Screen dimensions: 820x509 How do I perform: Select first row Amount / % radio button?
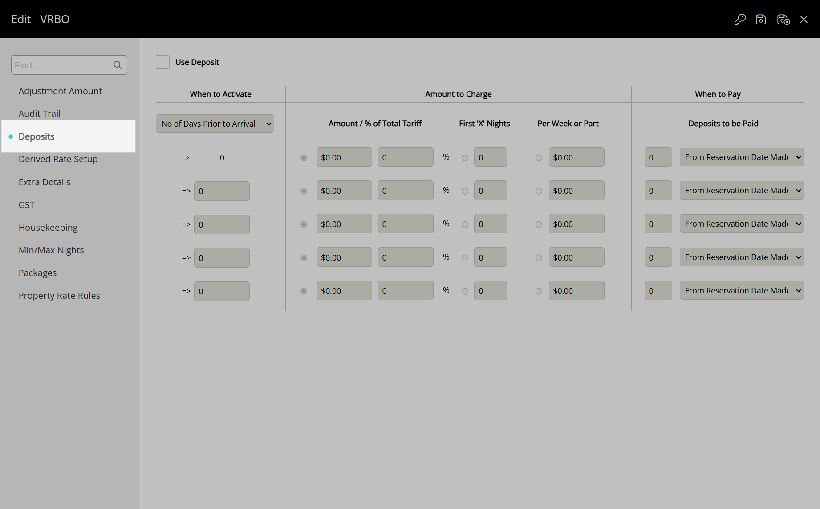[x=304, y=158]
